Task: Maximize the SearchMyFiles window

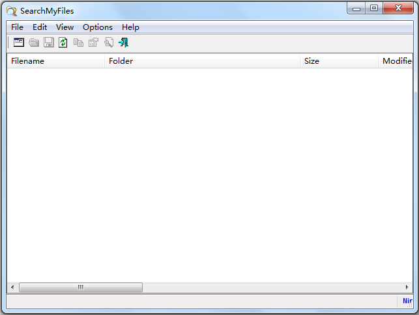Action: click(x=374, y=8)
